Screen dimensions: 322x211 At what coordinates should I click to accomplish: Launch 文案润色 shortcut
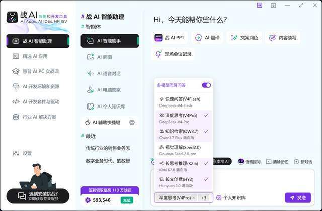point(244,38)
